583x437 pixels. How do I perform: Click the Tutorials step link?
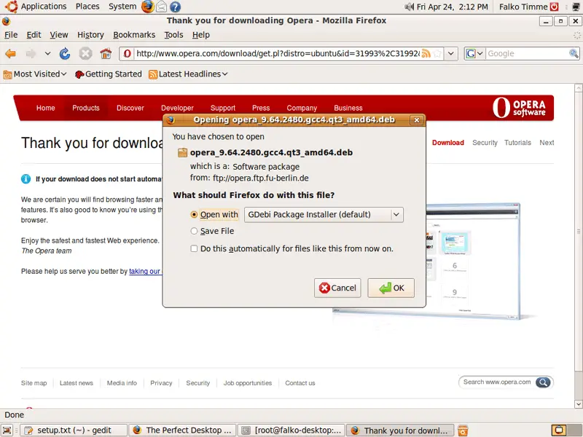[x=517, y=143]
